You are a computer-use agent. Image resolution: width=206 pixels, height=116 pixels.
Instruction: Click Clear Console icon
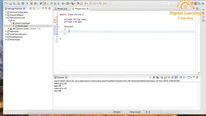click(x=162, y=77)
